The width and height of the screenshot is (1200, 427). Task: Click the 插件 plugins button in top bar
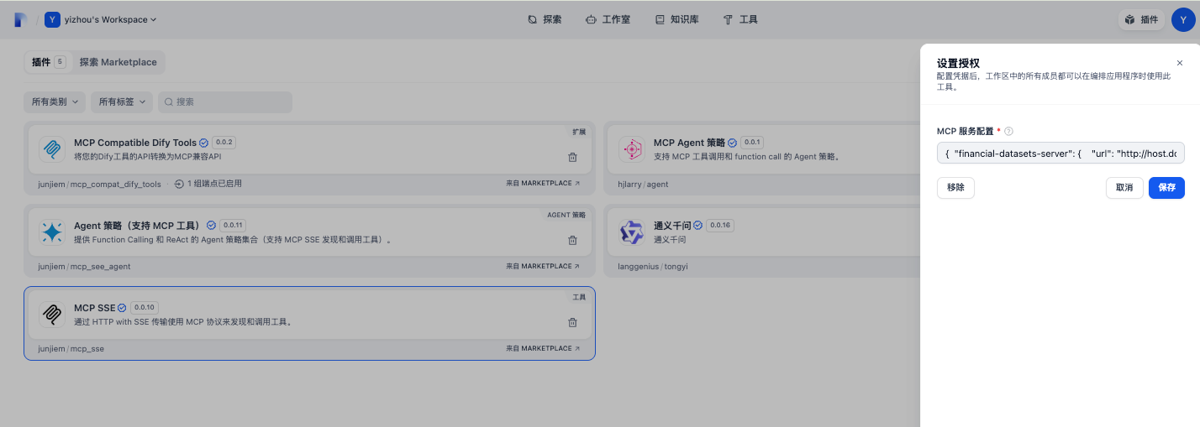tap(1141, 19)
